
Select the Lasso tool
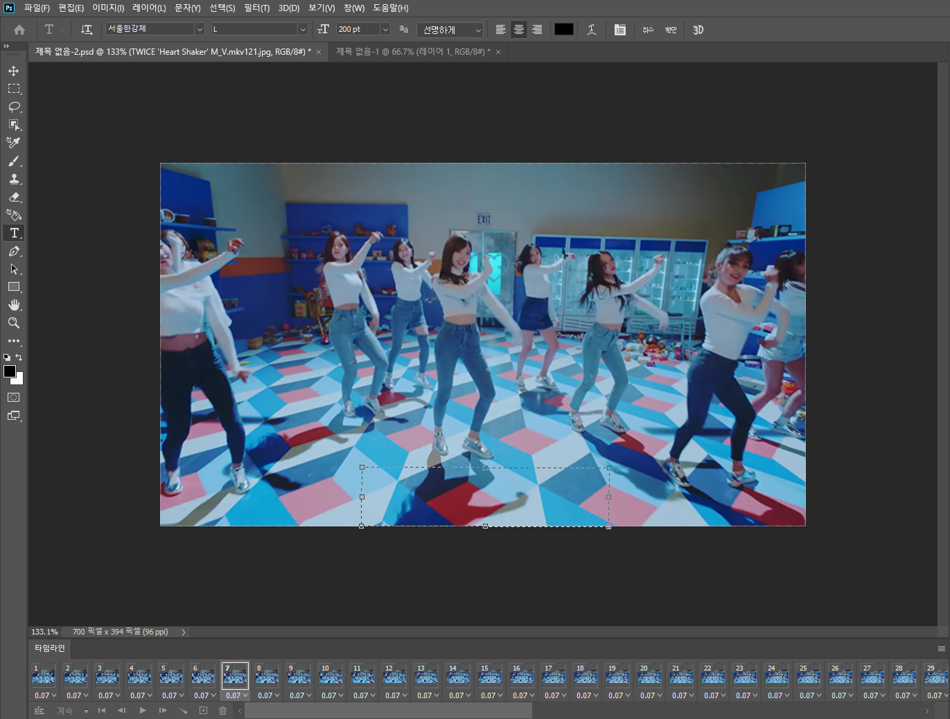point(14,107)
